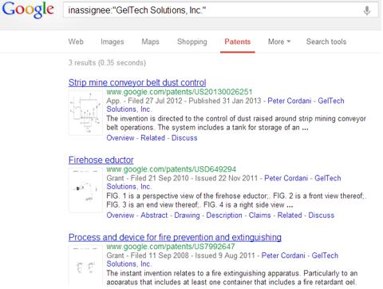Click Peter Cordani link in fire prevention result

(x=283, y=255)
